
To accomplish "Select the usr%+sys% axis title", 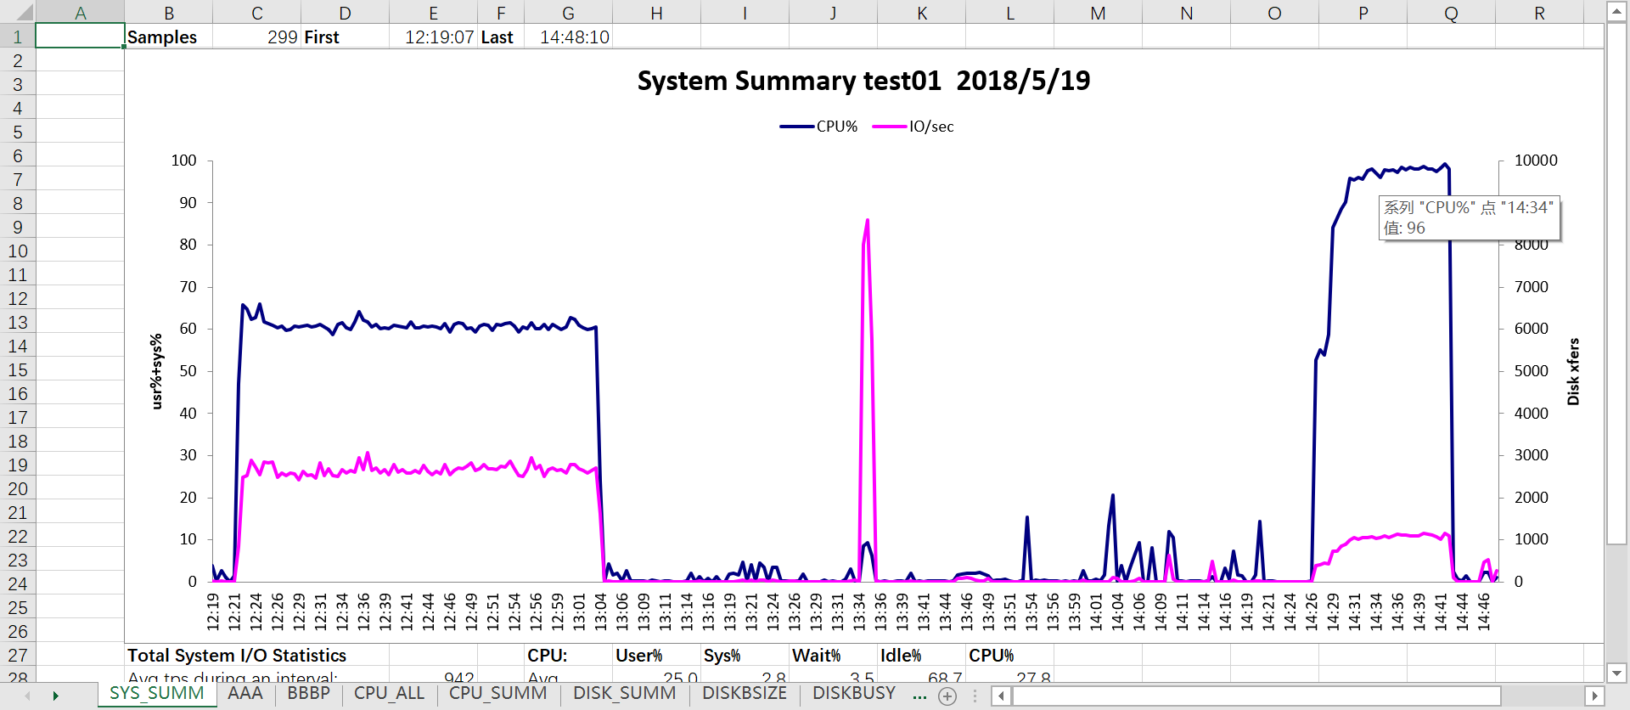I will tap(156, 371).
